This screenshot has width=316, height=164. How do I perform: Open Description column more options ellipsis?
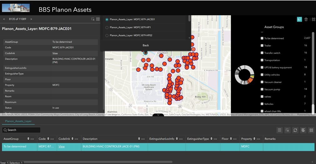[143, 139]
